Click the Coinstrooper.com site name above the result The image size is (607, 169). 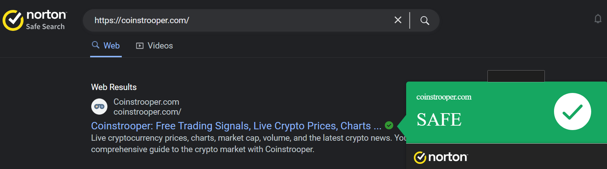click(x=146, y=102)
